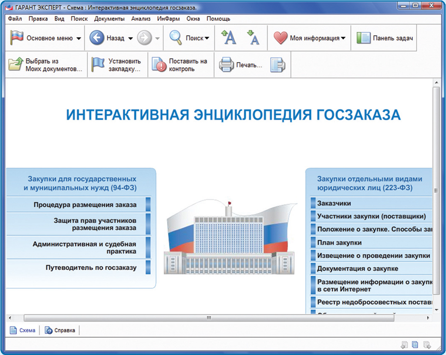Set a bookmark with Установить закладку
Image resolution: width=446 pixels, height=355 pixels.
pos(118,65)
